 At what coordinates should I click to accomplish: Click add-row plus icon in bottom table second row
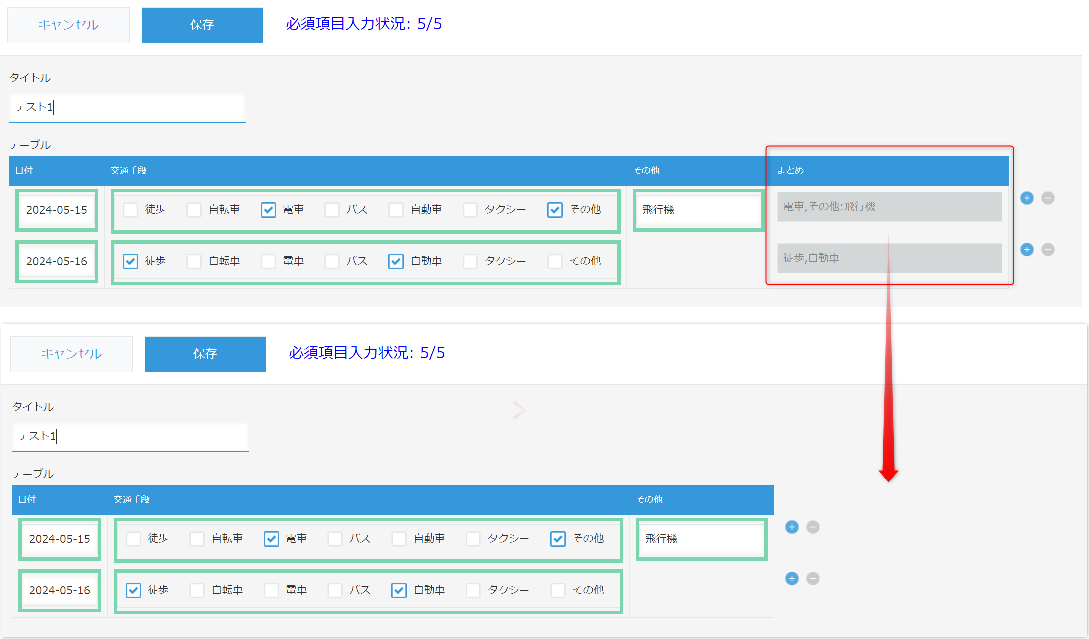click(792, 579)
